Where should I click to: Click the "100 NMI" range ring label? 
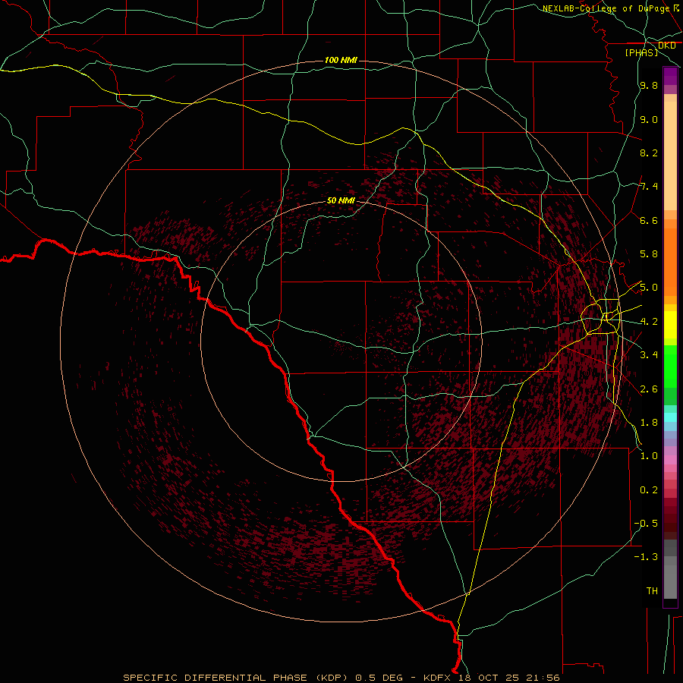[x=341, y=60]
